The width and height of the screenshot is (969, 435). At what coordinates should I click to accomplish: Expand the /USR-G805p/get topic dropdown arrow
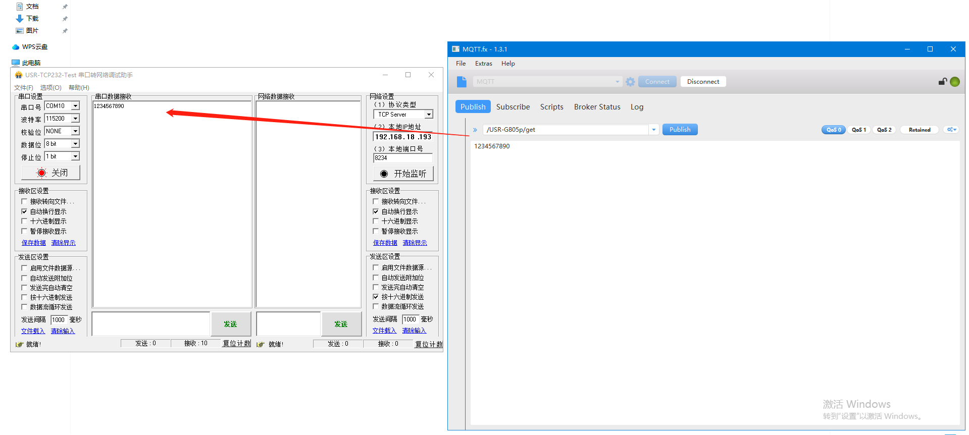(653, 130)
